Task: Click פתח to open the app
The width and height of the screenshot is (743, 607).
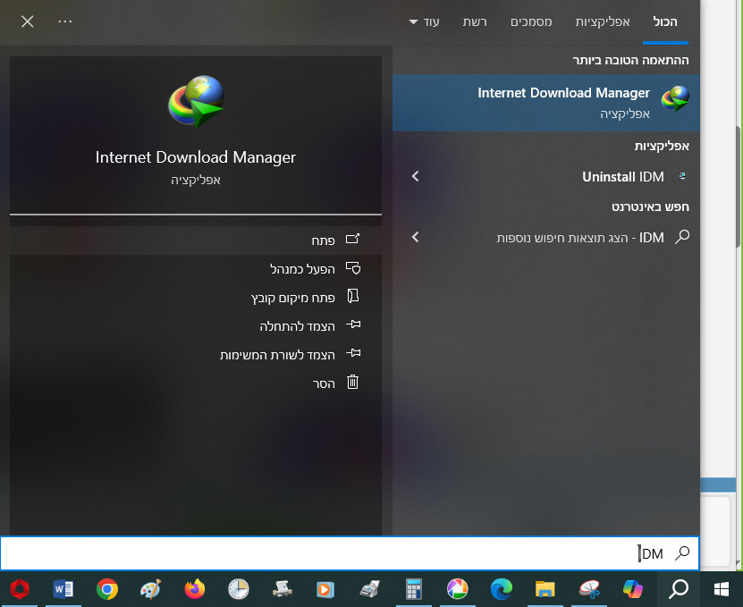Action: pyautogui.click(x=196, y=240)
